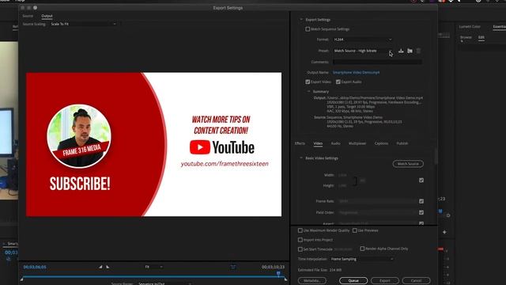Click the plus icon in the background panel
Screen dimensions: 506x285
pos(444,232)
